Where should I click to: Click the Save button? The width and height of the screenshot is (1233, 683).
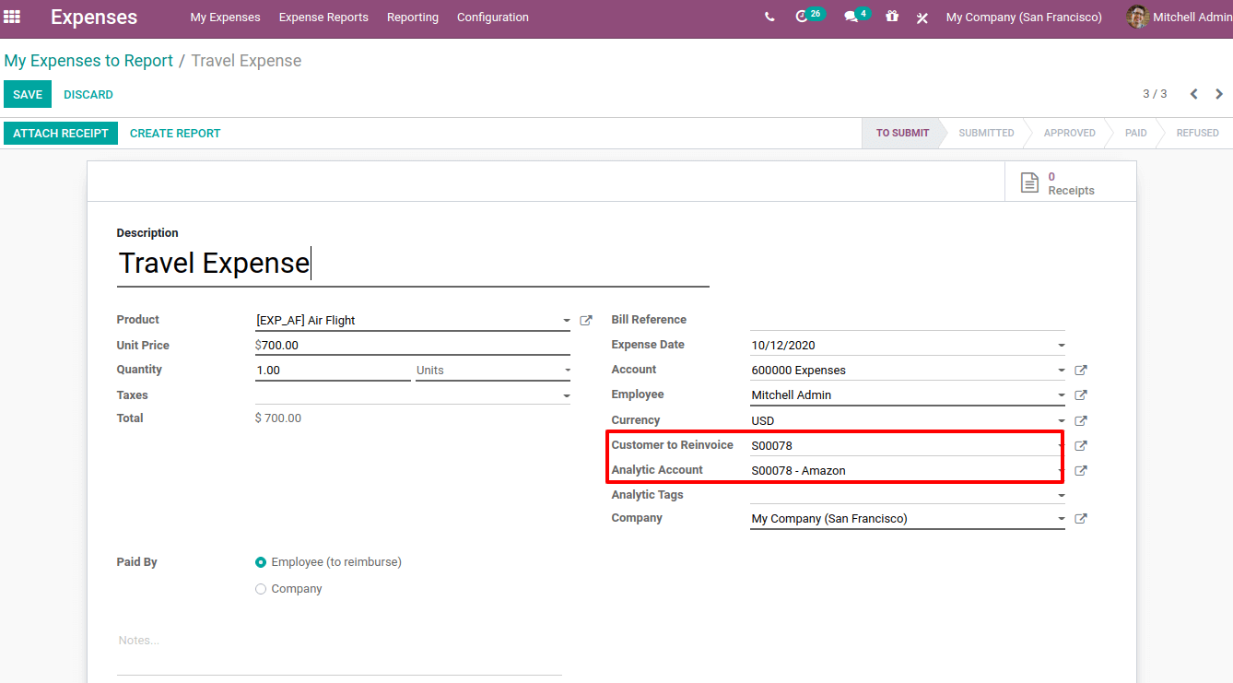(x=28, y=95)
